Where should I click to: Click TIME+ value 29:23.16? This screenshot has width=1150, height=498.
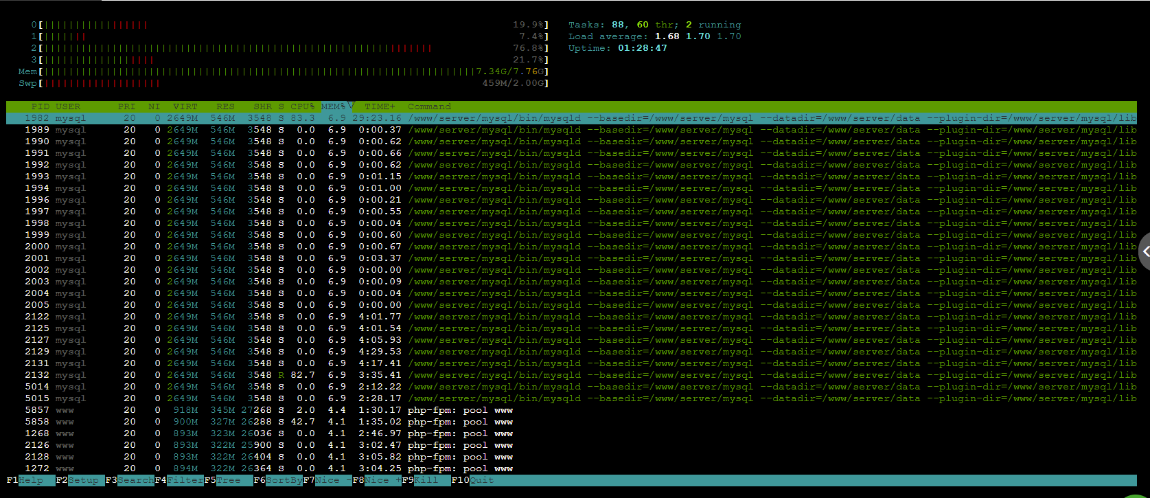point(377,118)
